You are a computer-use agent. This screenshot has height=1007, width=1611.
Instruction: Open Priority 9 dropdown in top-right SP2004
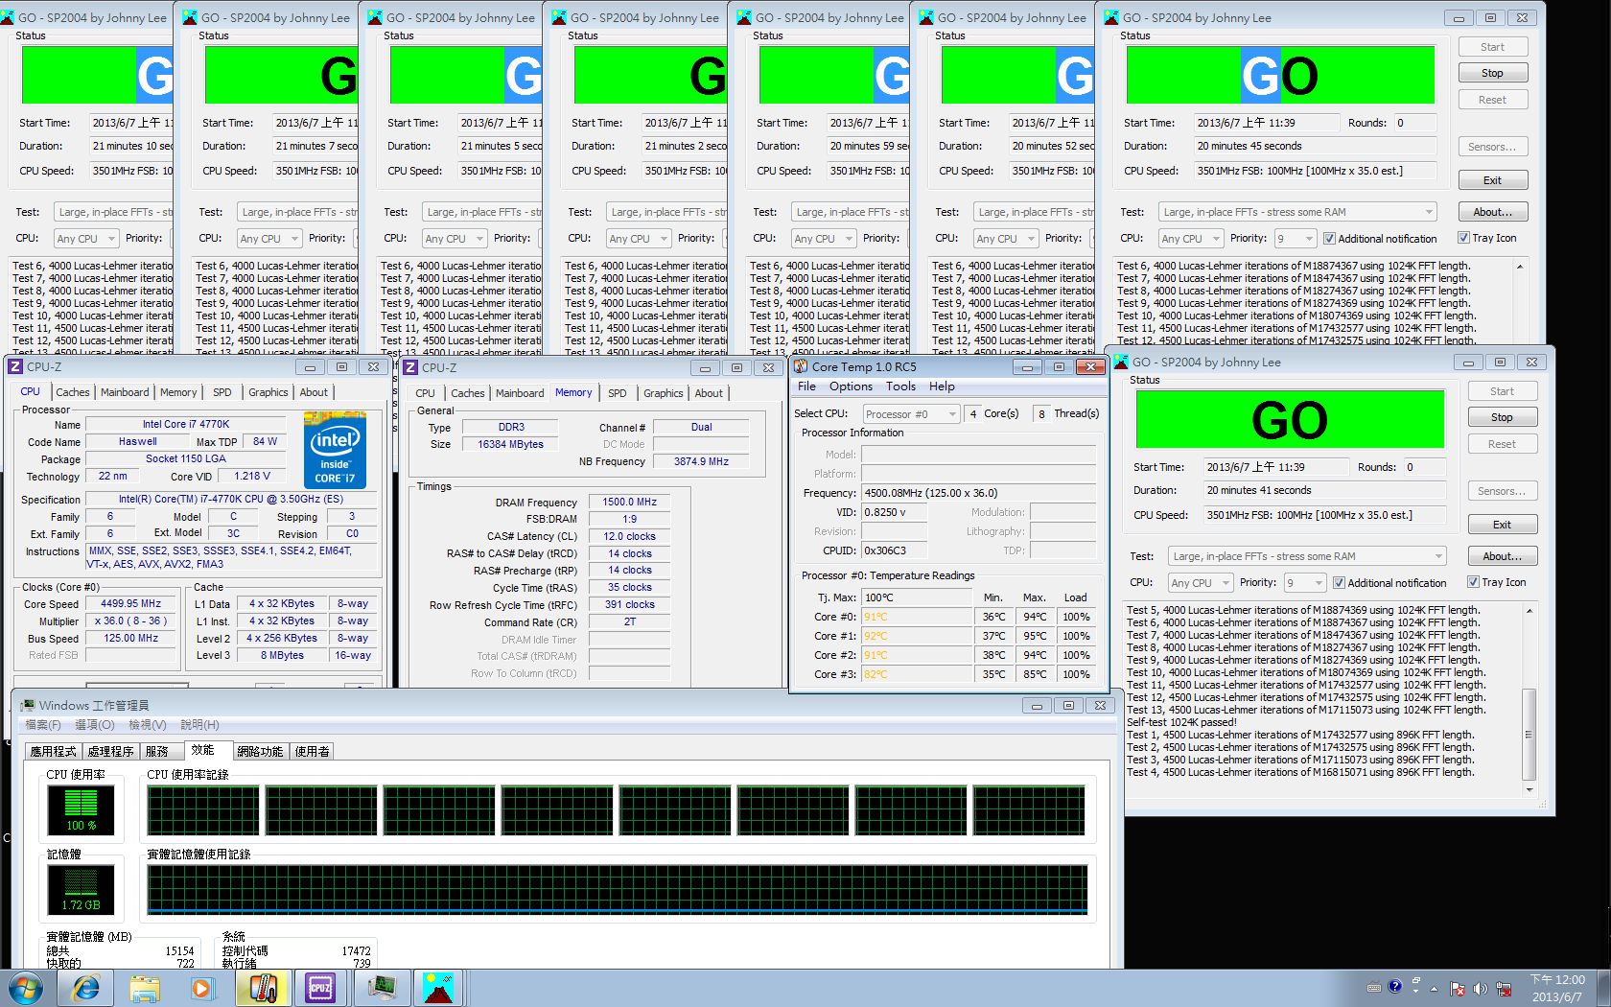click(x=1295, y=239)
